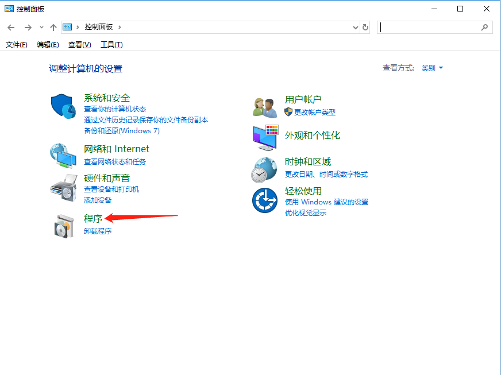Expand the recent locations chevron beside forward arrow
Image resolution: width=501 pixels, height=375 pixels.
click(41, 27)
